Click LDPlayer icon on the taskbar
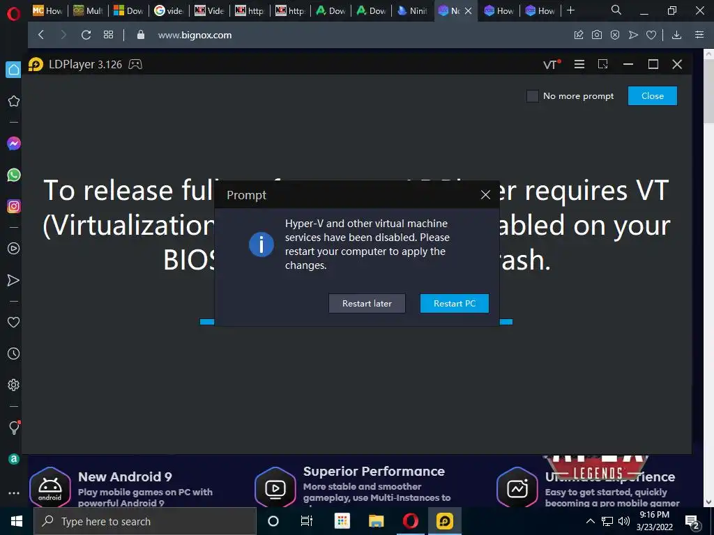The height and width of the screenshot is (535, 714). click(x=444, y=521)
